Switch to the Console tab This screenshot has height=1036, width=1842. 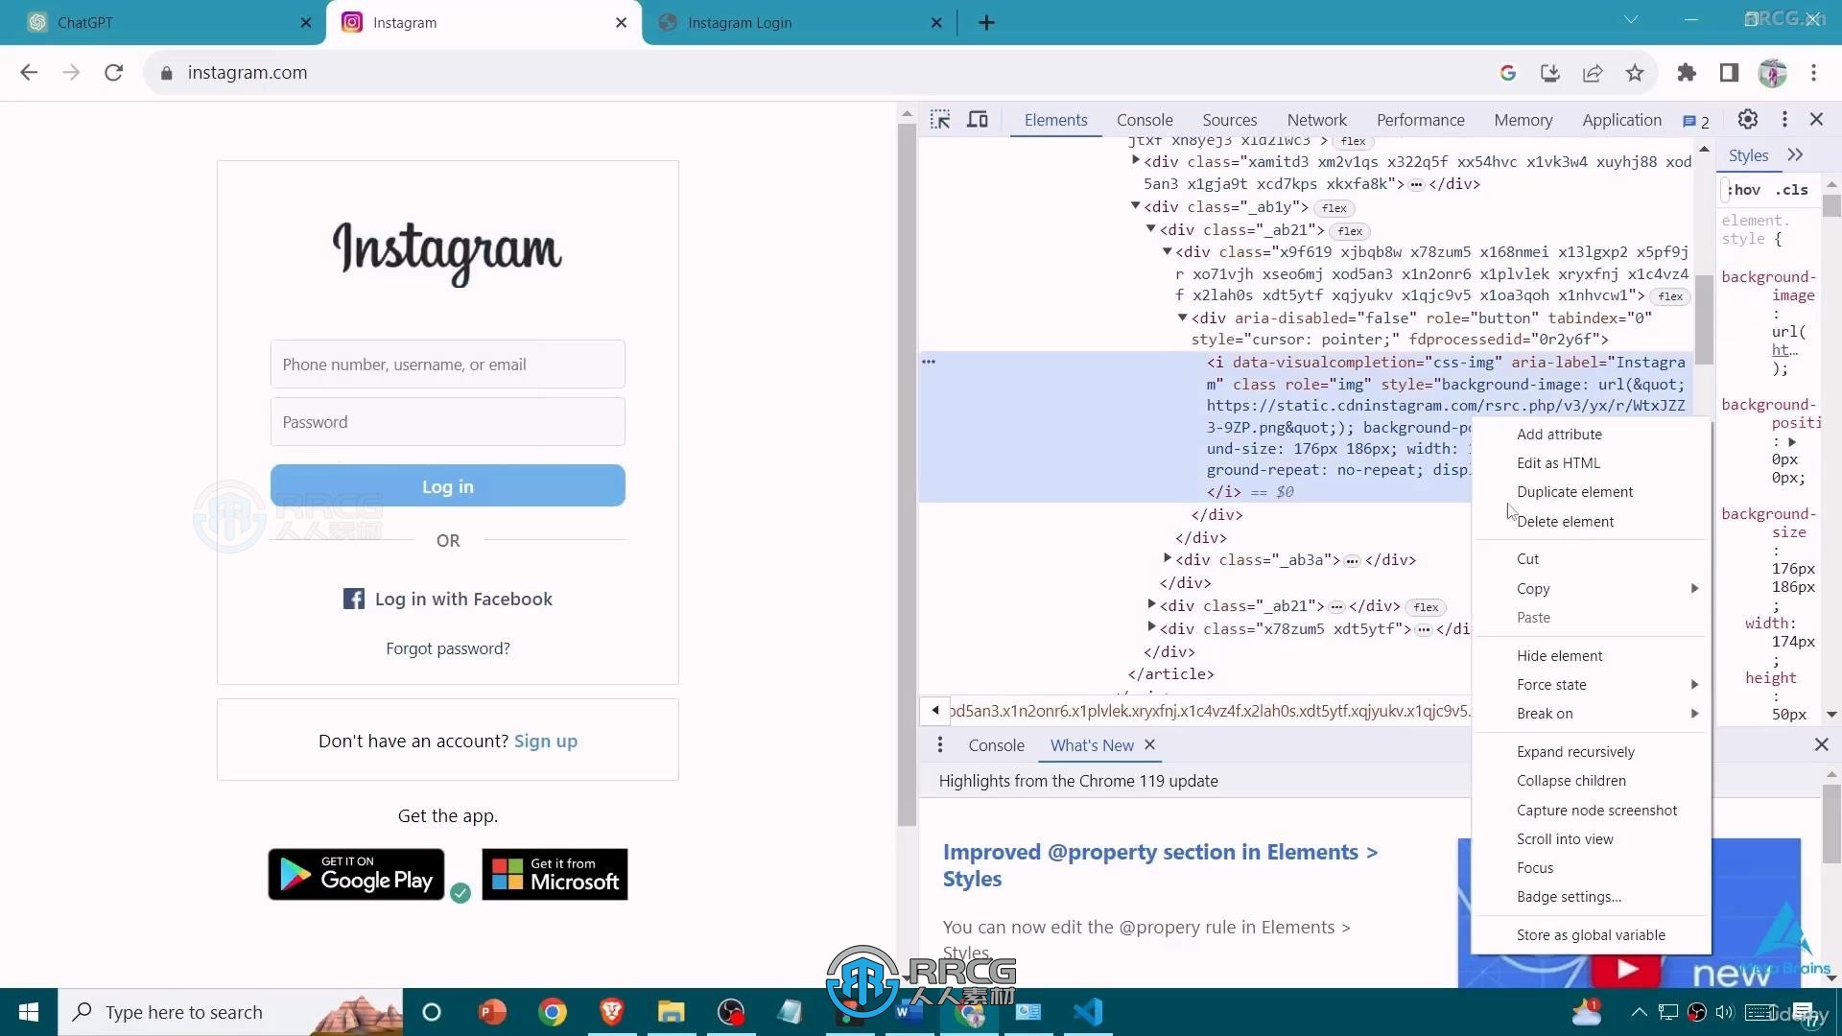point(1145,120)
